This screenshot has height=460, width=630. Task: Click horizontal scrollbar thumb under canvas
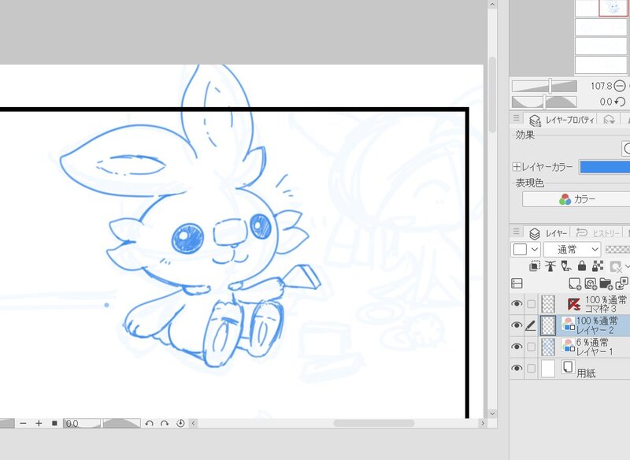click(373, 423)
